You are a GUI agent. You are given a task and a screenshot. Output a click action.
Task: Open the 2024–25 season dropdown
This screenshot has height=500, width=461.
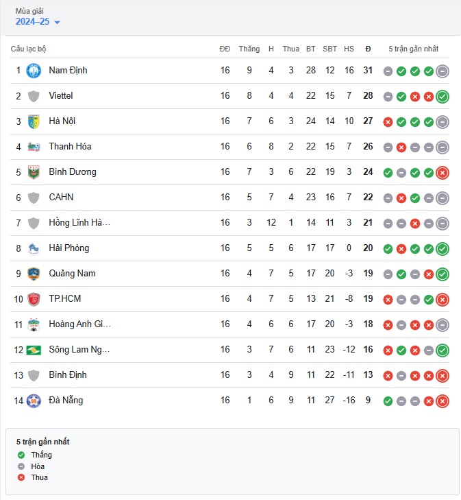coord(38,22)
